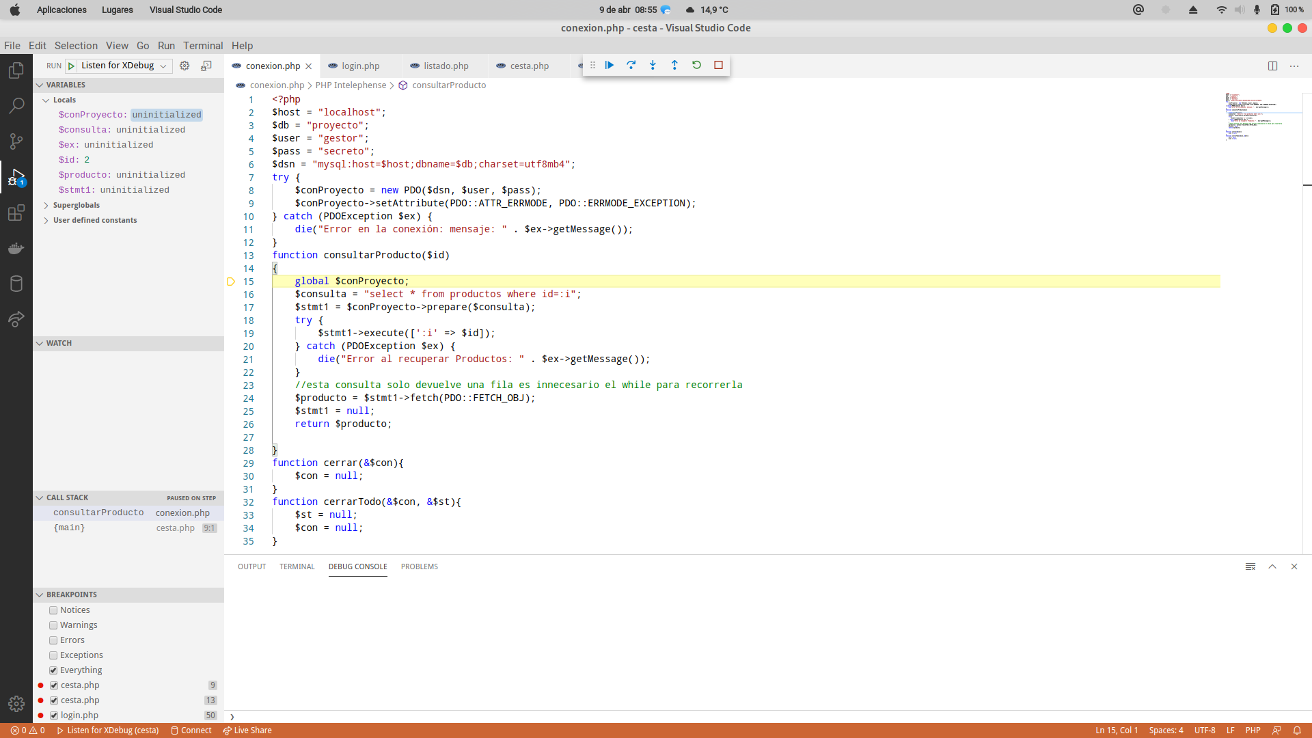Open Manage gear at bottom of activity bar
Viewport: 1312px width, 738px height.
point(16,703)
